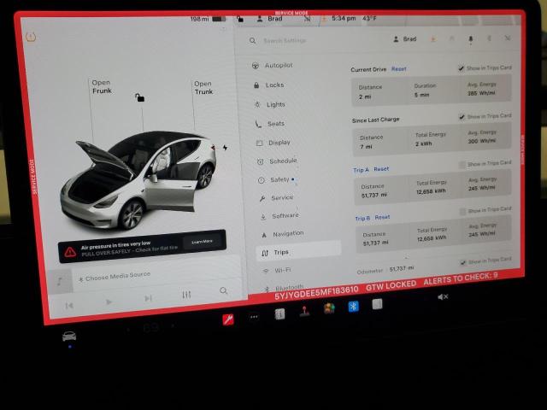Tap the lock icon in the status bar

point(239,19)
